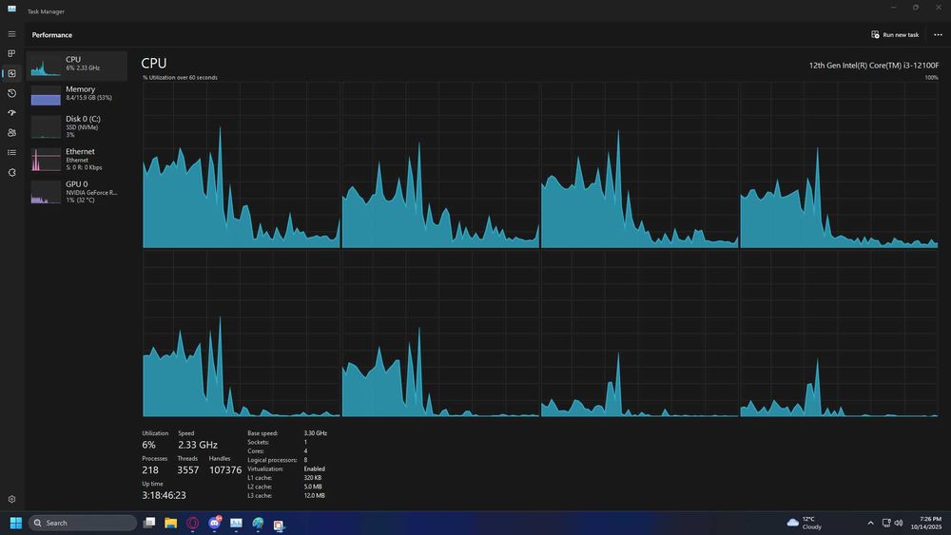
Task: Expand hidden system tray icons chevron
Action: coord(870,523)
